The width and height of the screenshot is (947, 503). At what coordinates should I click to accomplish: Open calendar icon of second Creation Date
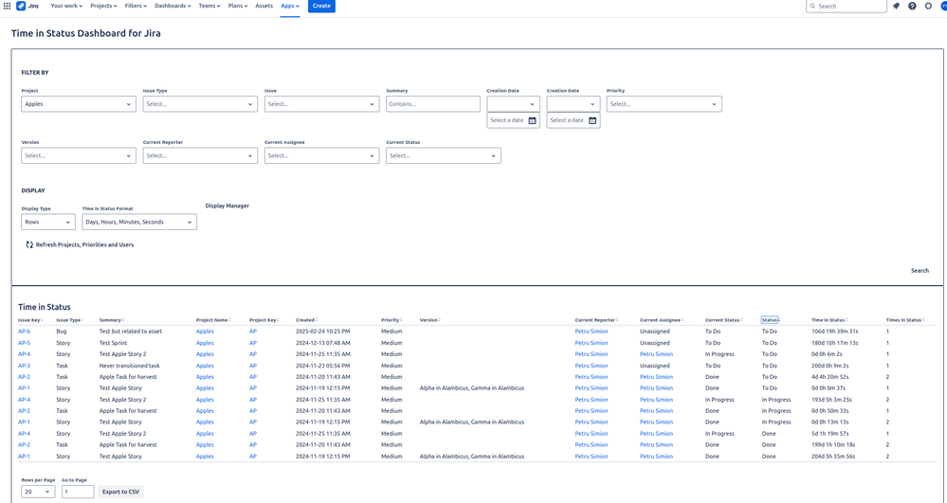[x=592, y=120]
